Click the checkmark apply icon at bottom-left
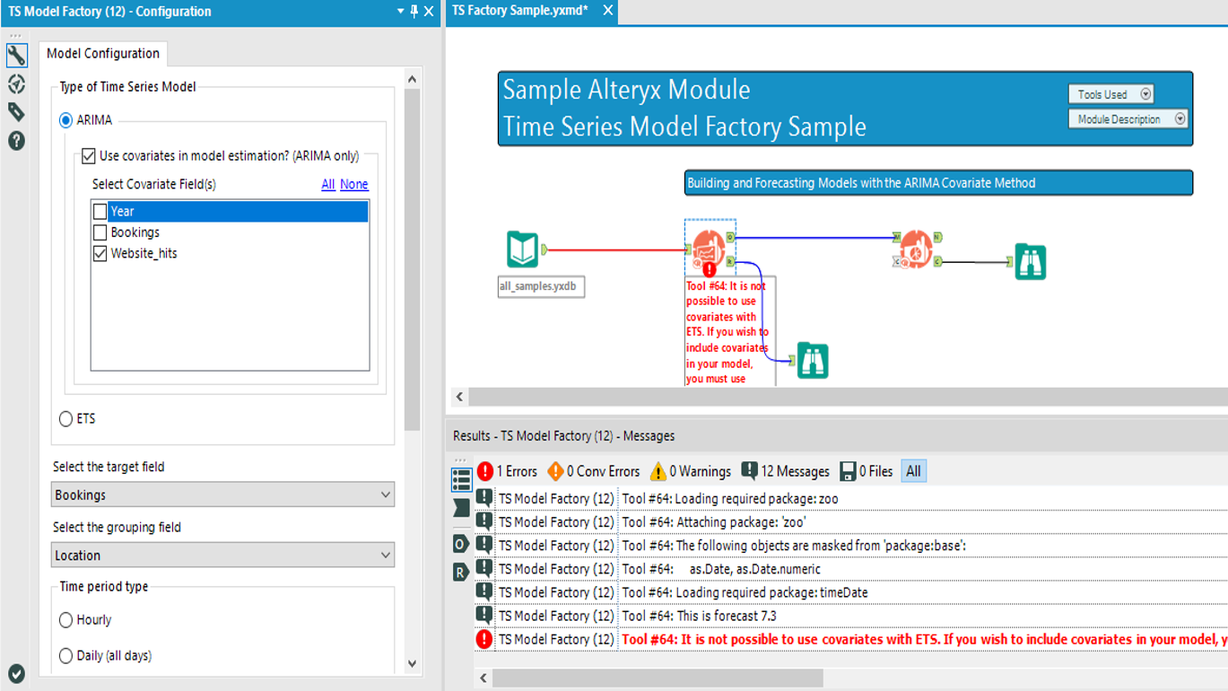The height and width of the screenshot is (691, 1228). pyautogui.click(x=16, y=673)
